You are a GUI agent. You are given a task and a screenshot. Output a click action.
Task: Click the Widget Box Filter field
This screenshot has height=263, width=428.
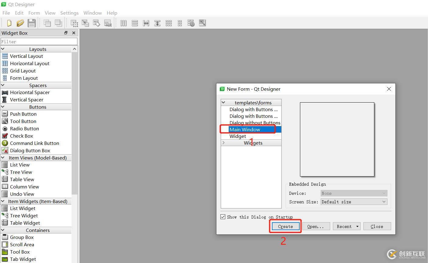coord(39,41)
